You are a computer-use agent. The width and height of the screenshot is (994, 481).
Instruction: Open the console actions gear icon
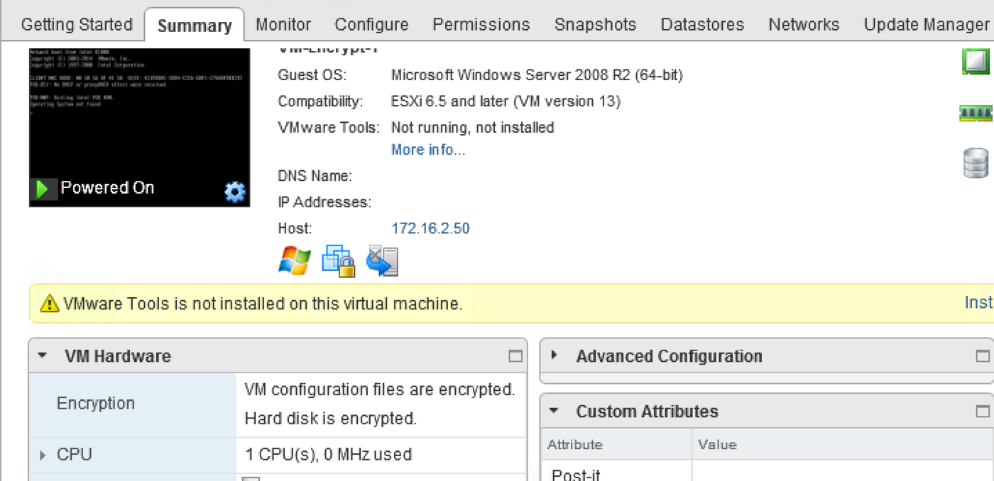[x=234, y=191]
